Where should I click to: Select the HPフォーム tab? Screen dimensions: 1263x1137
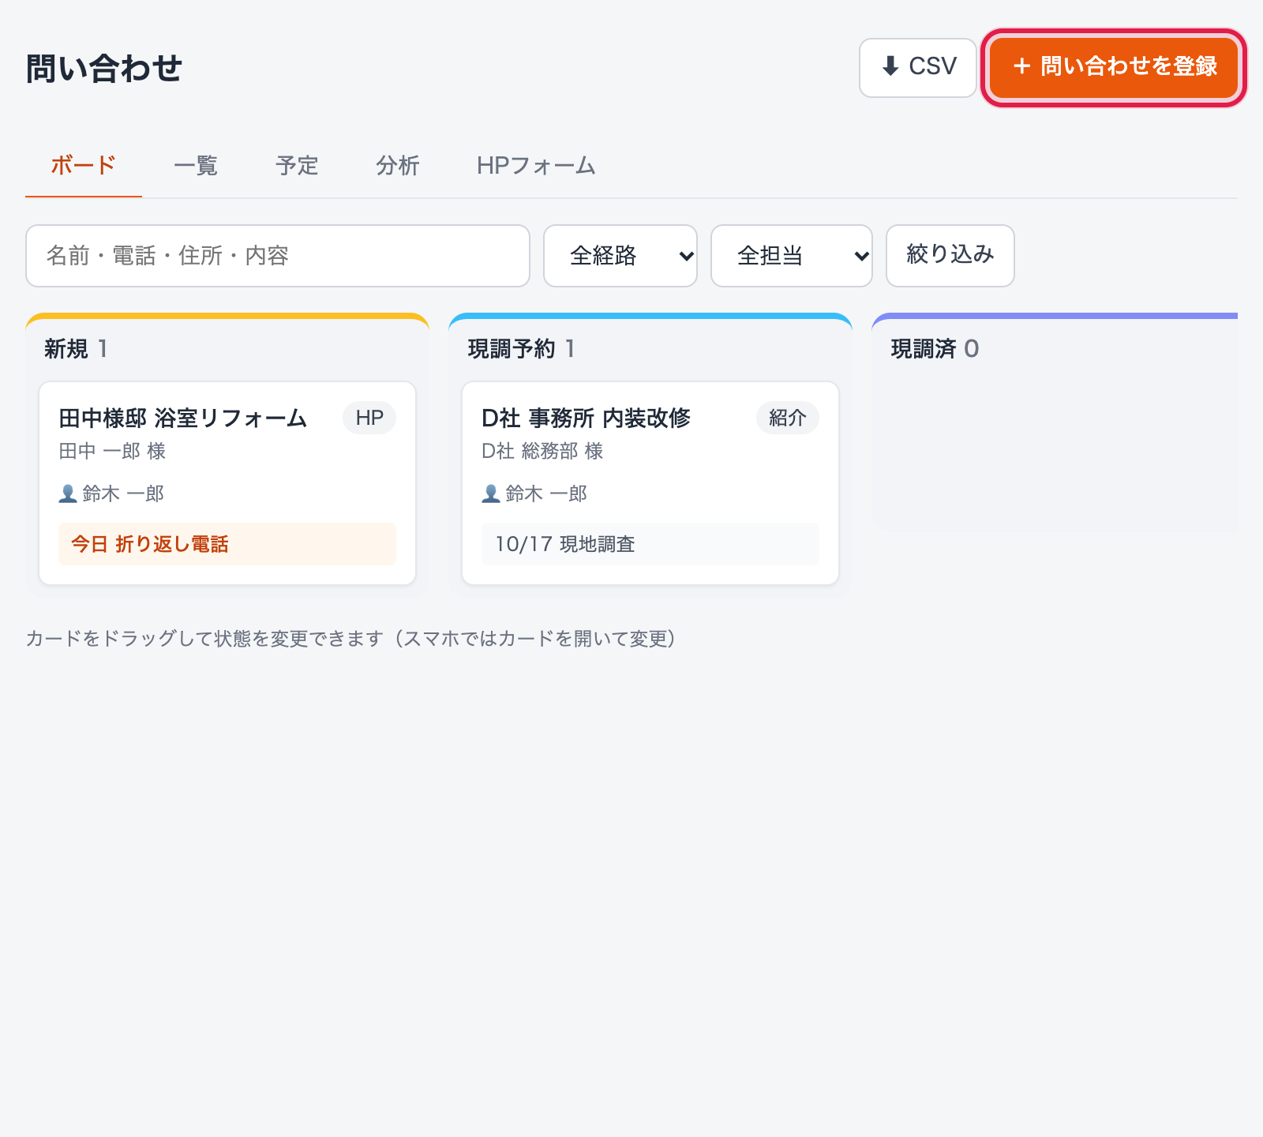click(x=536, y=166)
